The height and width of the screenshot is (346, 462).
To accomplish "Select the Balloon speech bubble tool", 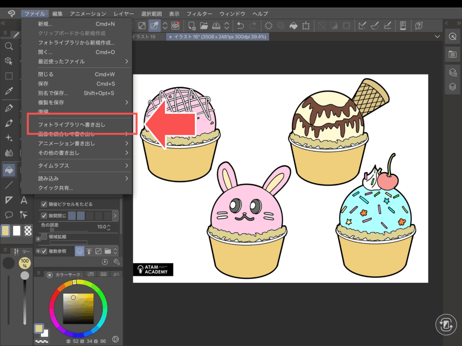I will 9,214.
